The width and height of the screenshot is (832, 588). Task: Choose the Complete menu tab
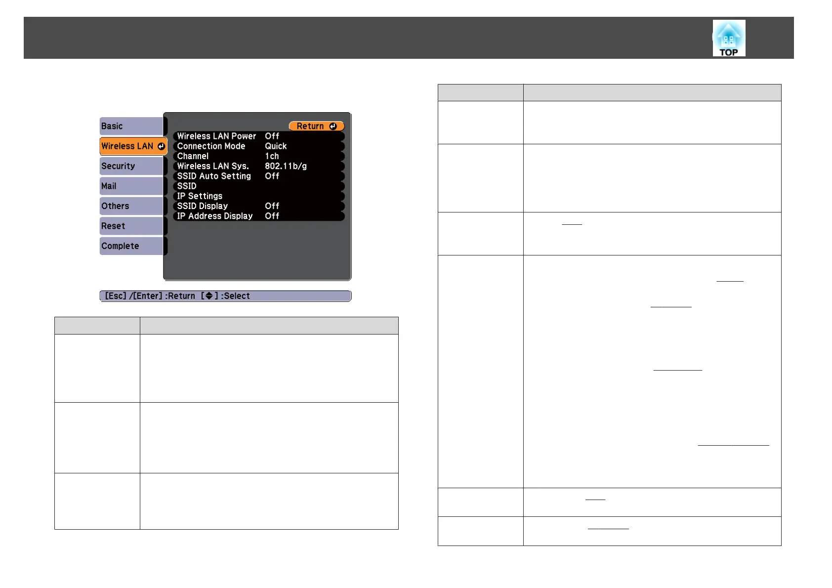[131, 246]
